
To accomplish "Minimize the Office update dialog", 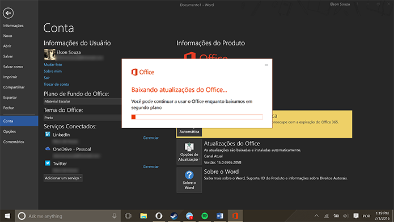I will [266, 65].
